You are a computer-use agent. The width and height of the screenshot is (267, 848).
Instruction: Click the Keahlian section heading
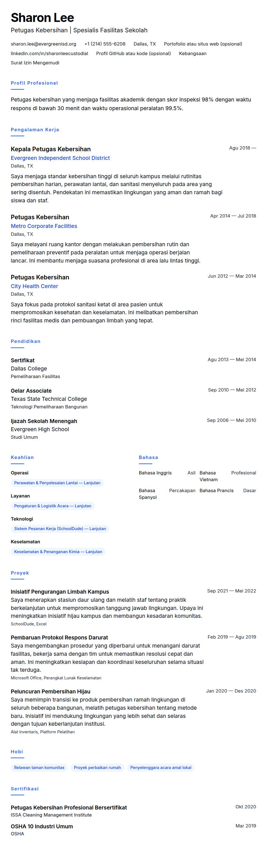[x=22, y=458]
